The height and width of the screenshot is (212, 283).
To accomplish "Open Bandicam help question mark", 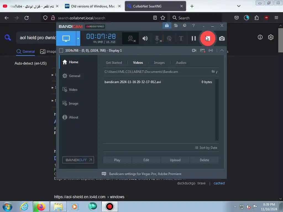I will click(193, 26).
